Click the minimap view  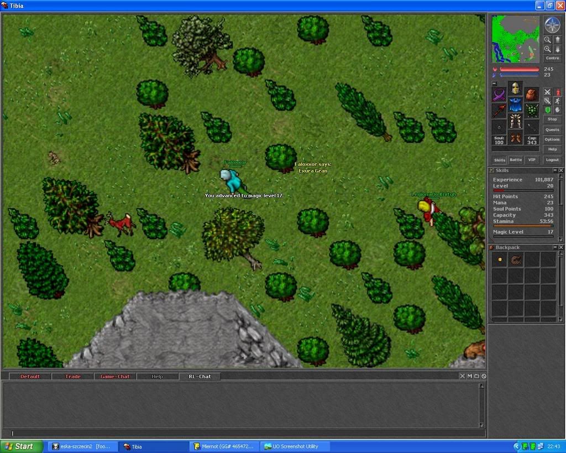(x=516, y=39)
